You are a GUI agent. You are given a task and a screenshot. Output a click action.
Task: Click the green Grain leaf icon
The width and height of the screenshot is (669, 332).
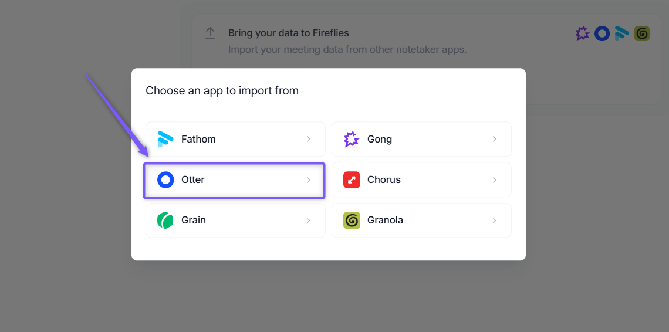point(165,220)
